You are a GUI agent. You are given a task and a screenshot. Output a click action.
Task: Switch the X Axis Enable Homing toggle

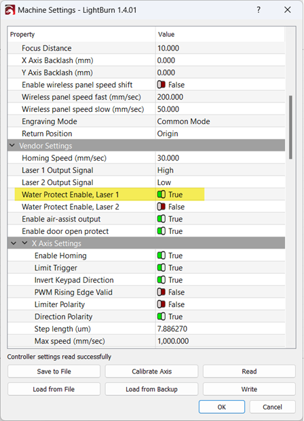click(x=161, y=256)
